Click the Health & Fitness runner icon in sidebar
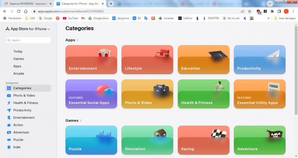This screenshot has width=298, height=158. pos(9,103)
